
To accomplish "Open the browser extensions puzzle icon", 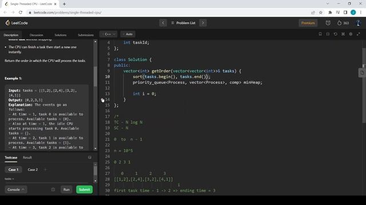I will tap(330, 13).
